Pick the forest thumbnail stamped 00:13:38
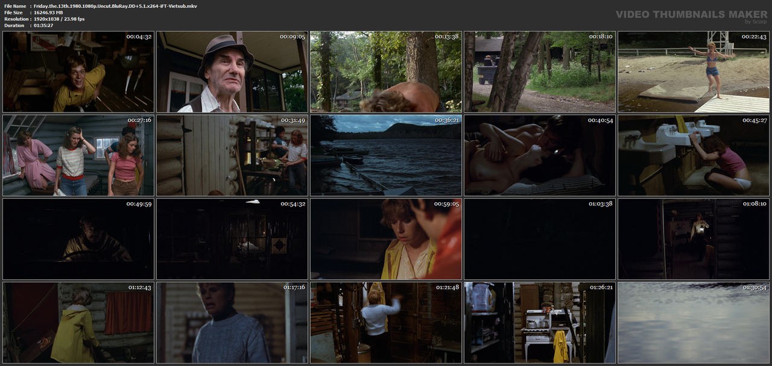The height and width of the screenshot is (366, 772). pos(386,72)
